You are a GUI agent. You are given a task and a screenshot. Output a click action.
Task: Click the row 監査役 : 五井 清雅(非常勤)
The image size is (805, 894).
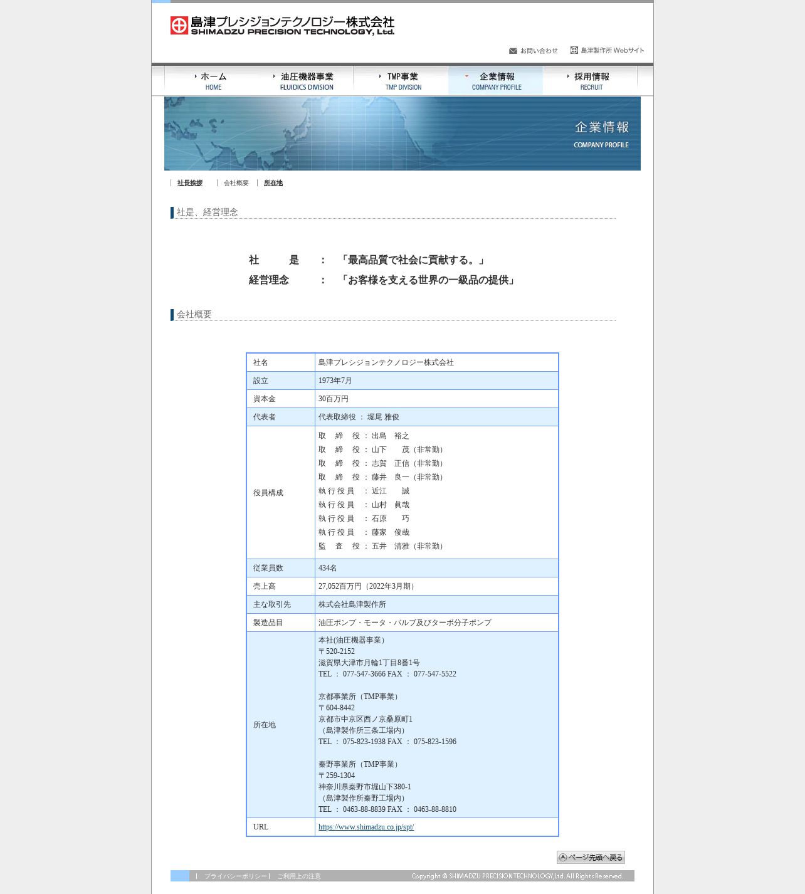coord(382,546)
